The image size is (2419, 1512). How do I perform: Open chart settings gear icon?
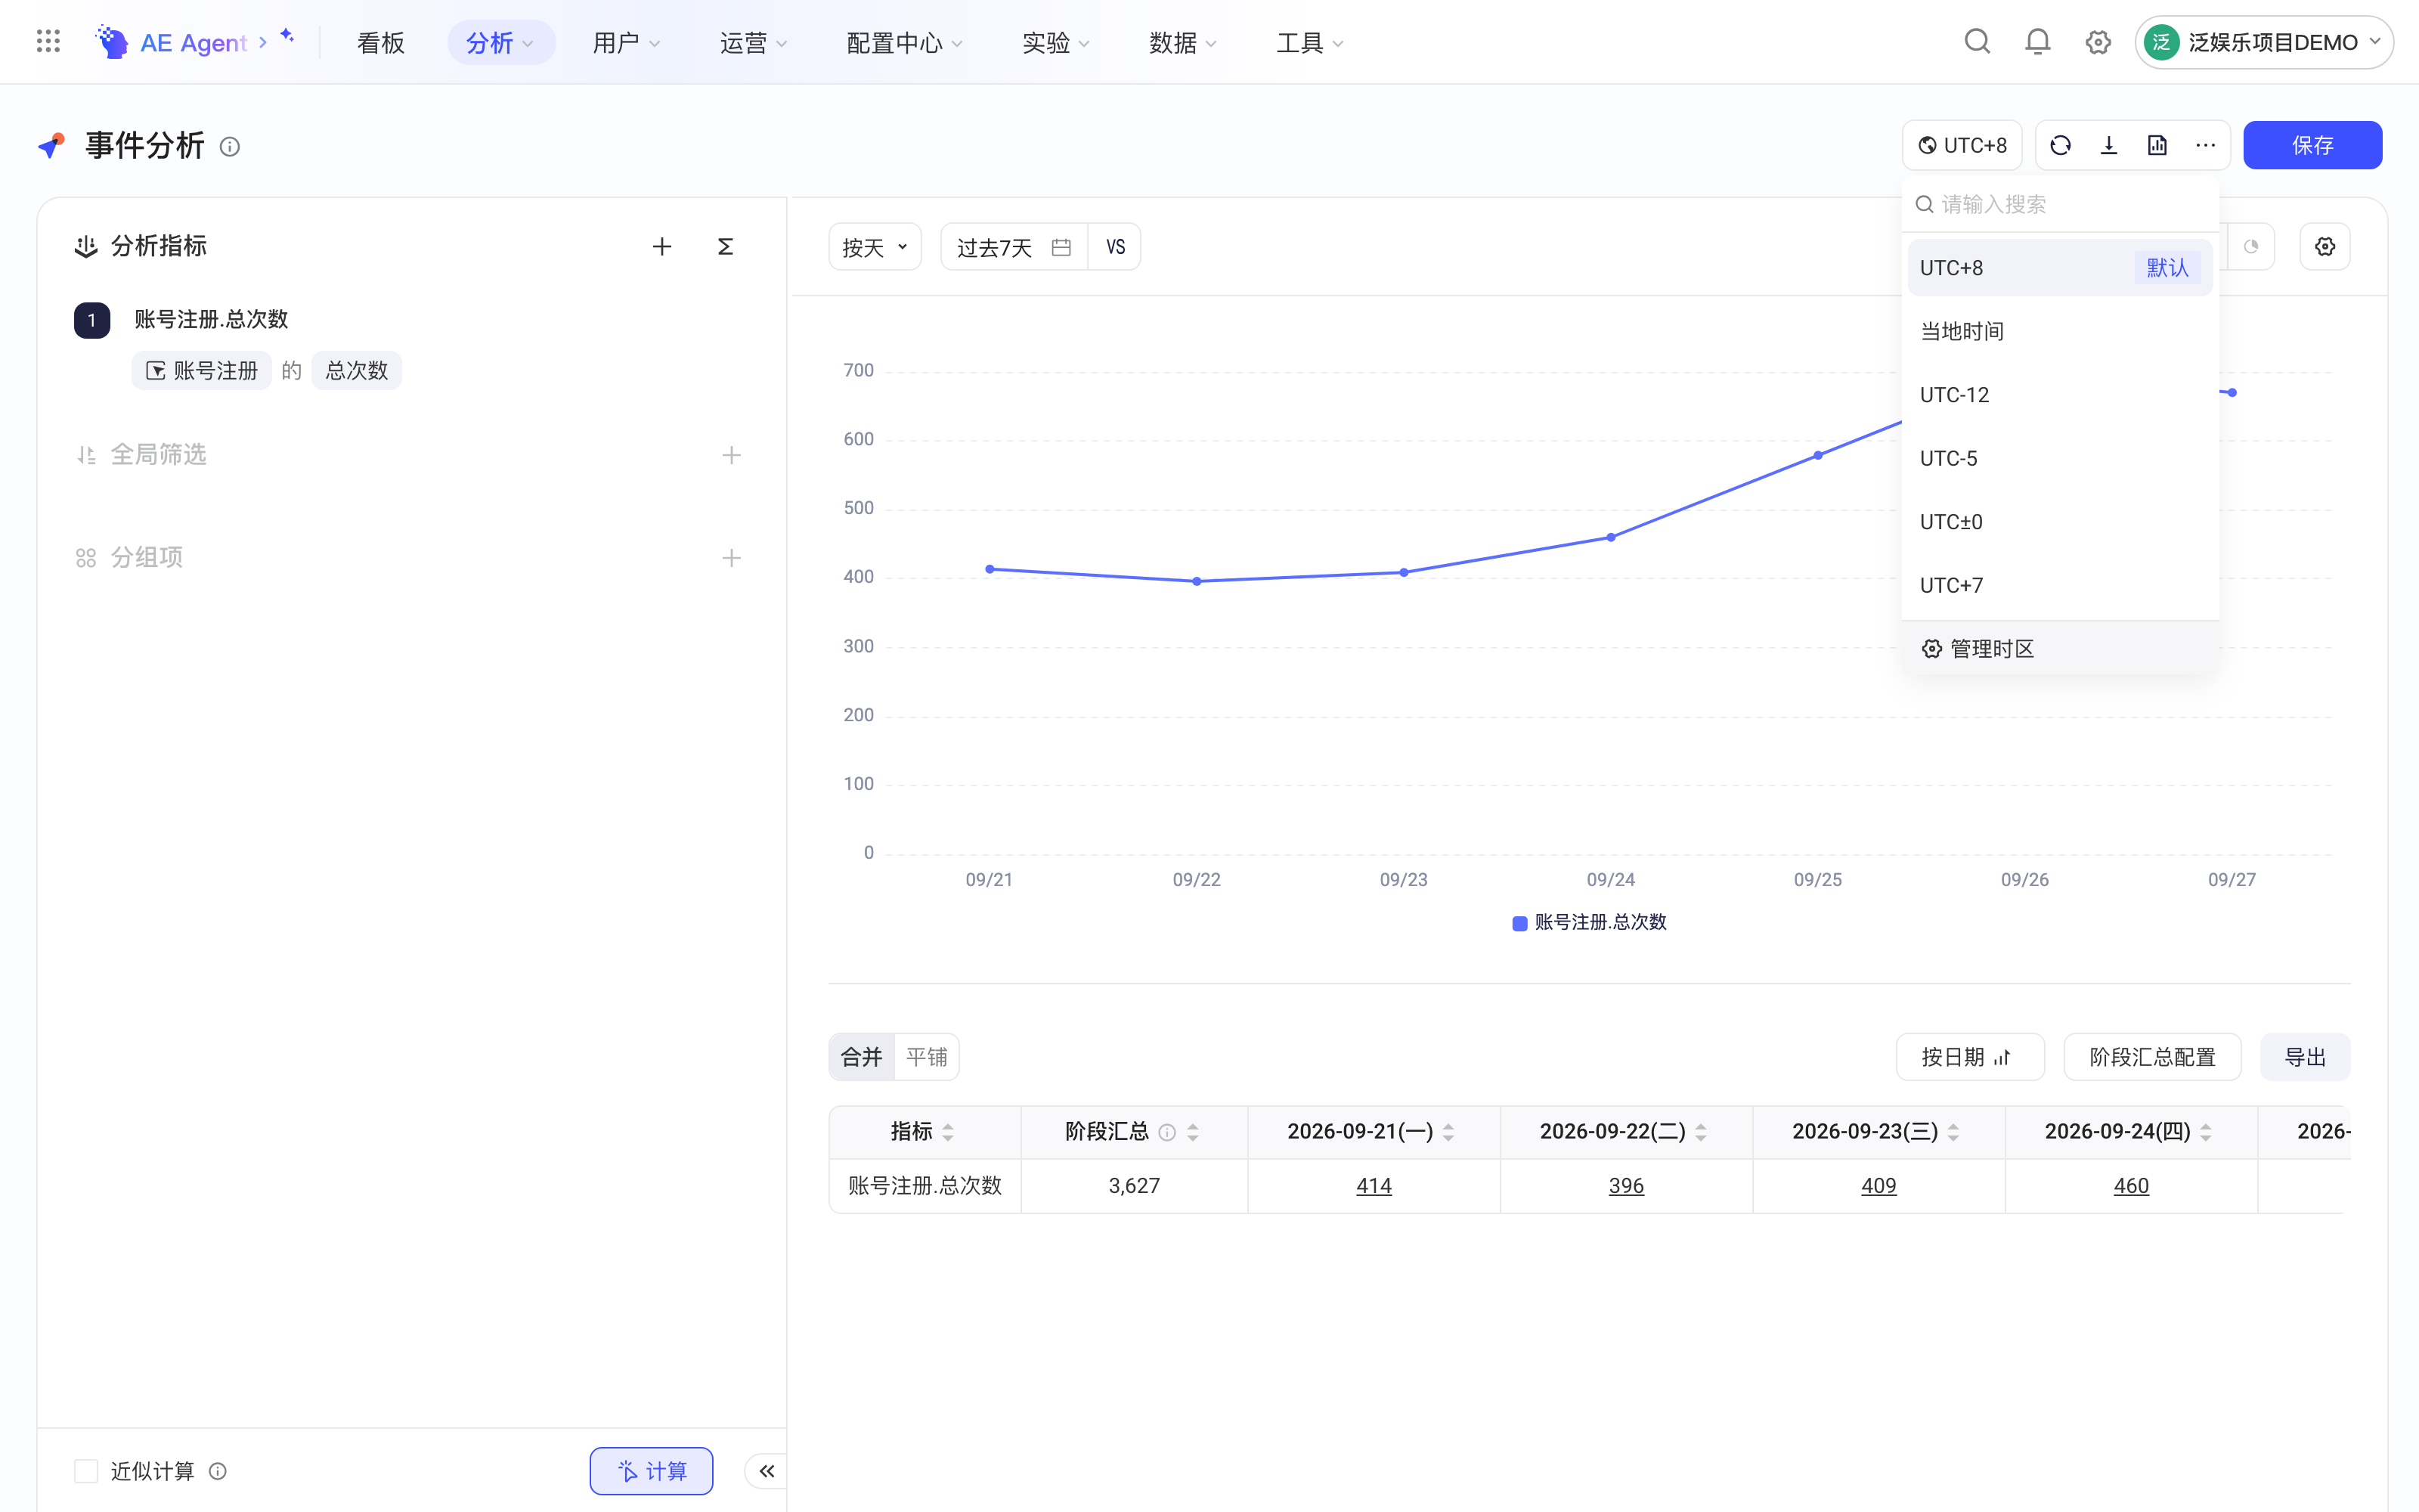click(x=2325, y=246)
